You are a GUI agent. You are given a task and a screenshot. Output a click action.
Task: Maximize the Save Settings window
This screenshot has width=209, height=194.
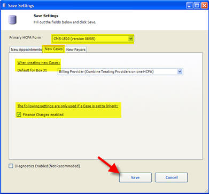pos(197,6)
